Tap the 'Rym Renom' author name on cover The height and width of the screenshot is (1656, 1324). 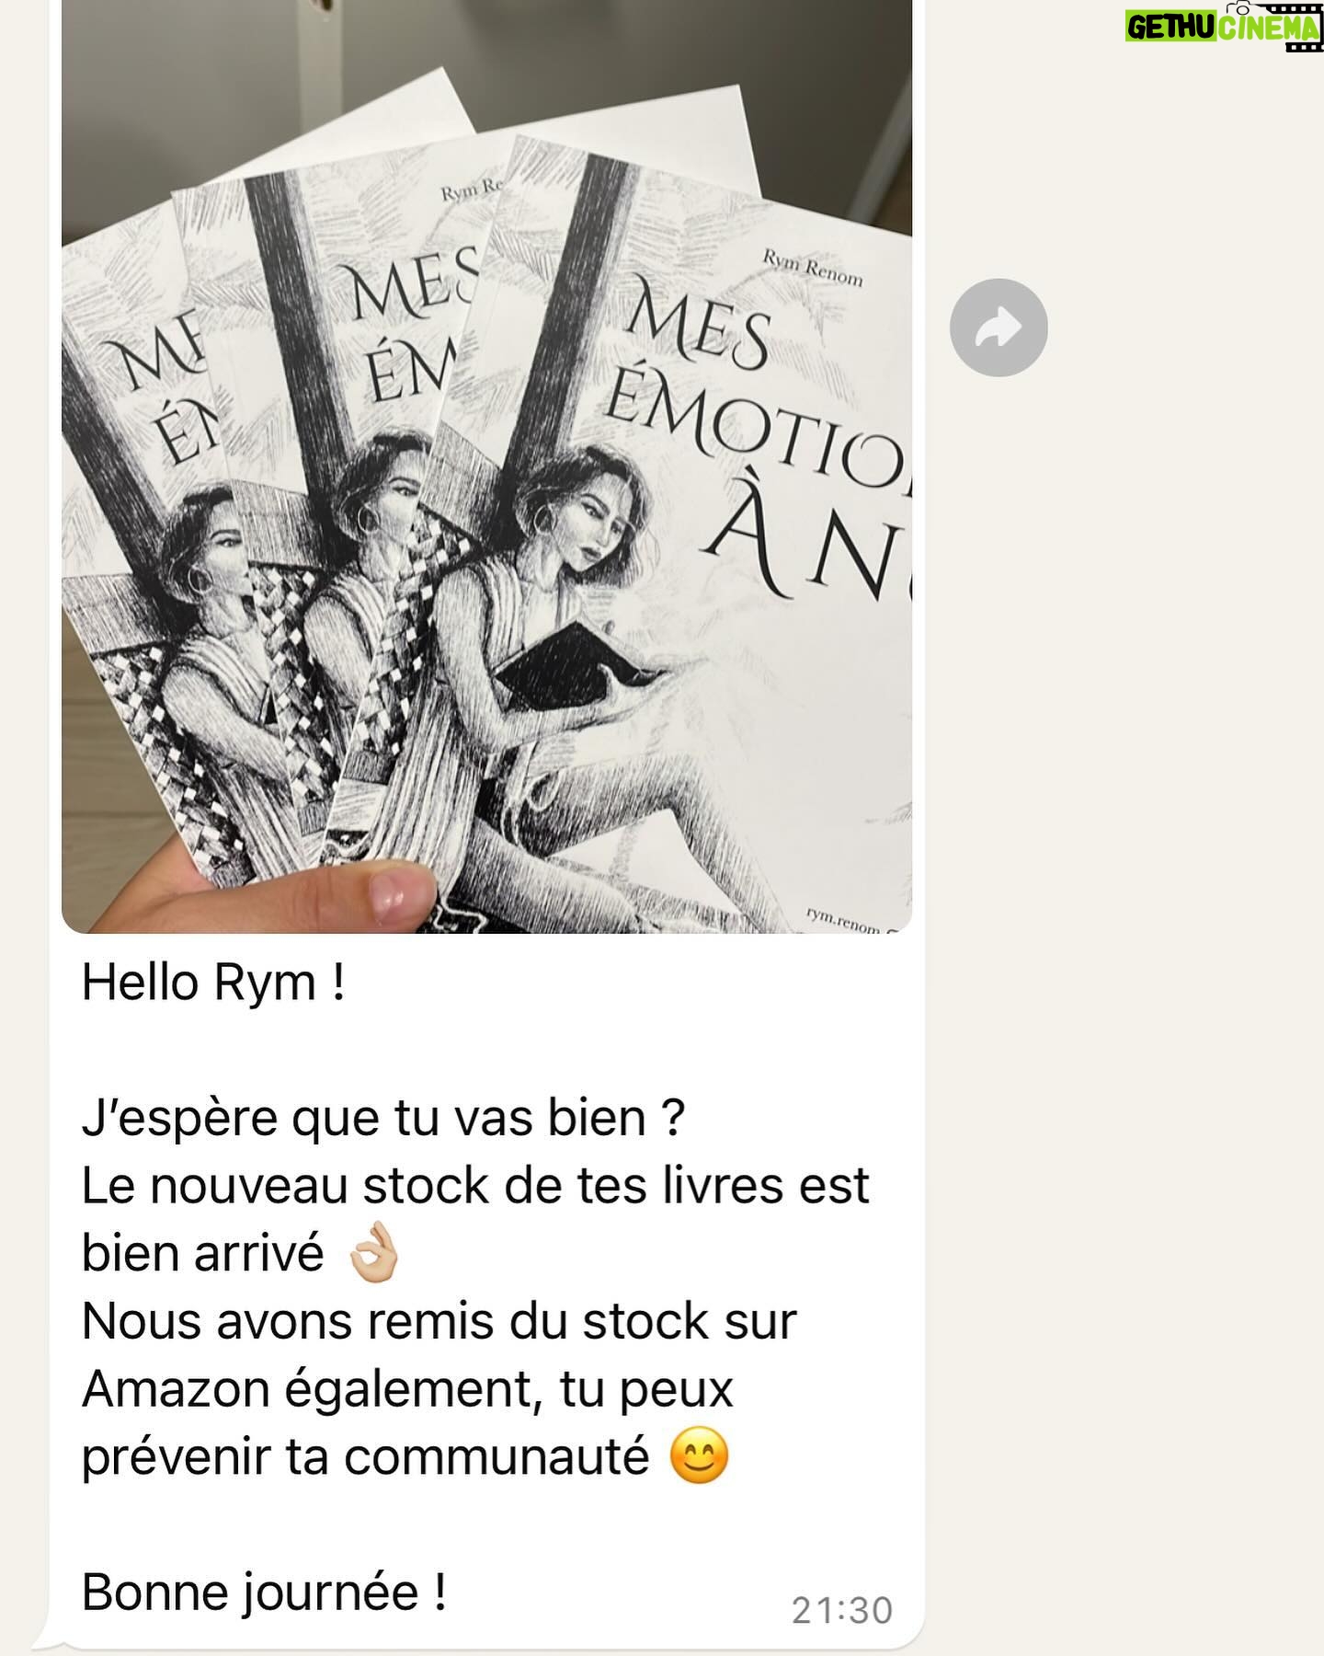point(813,269)
